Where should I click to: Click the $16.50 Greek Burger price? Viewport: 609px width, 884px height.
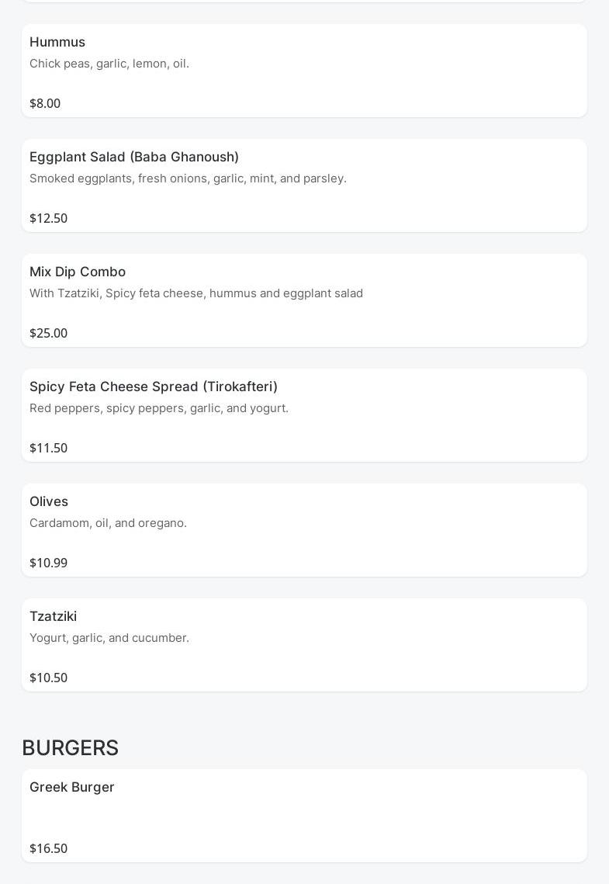click(x=48, y=848)
